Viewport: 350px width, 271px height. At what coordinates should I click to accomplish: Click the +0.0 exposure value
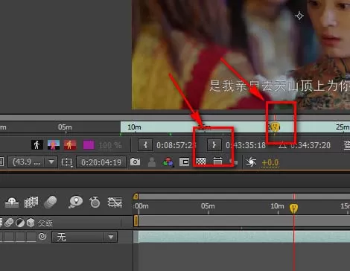(x=270, y=162)
